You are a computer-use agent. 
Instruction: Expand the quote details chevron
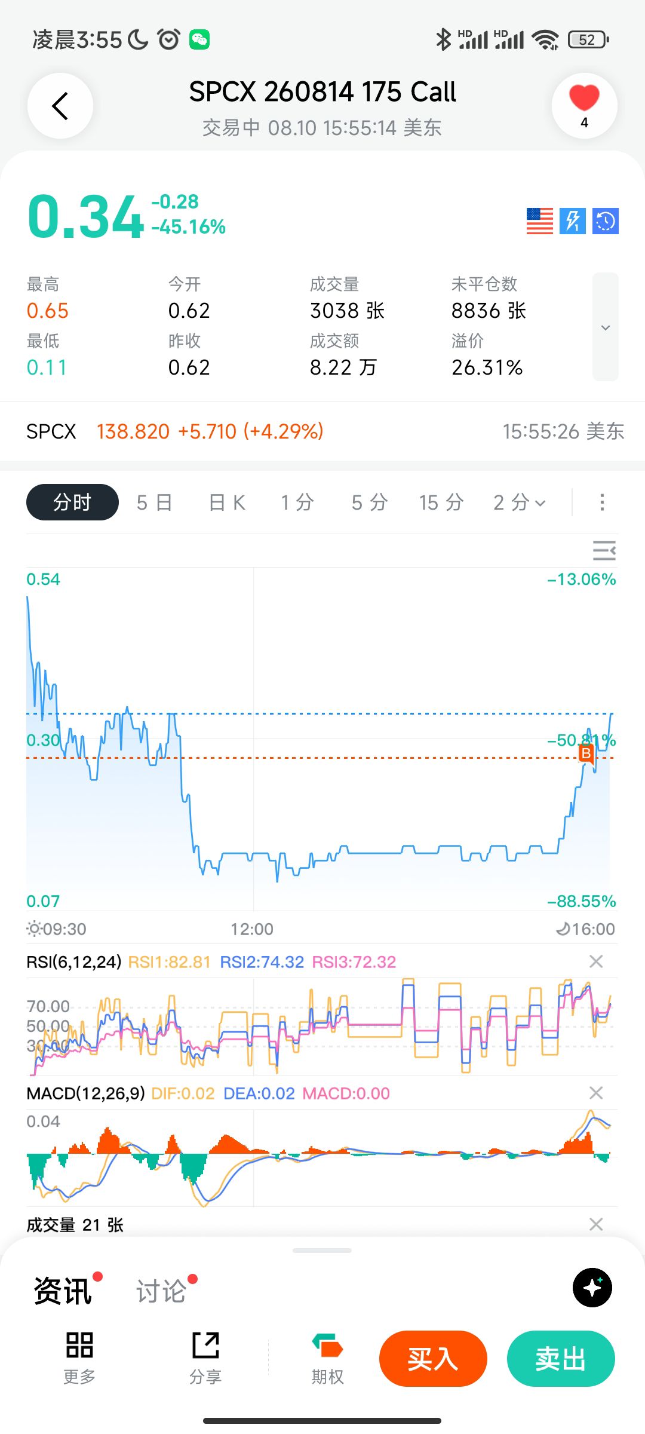click(606, 327)
